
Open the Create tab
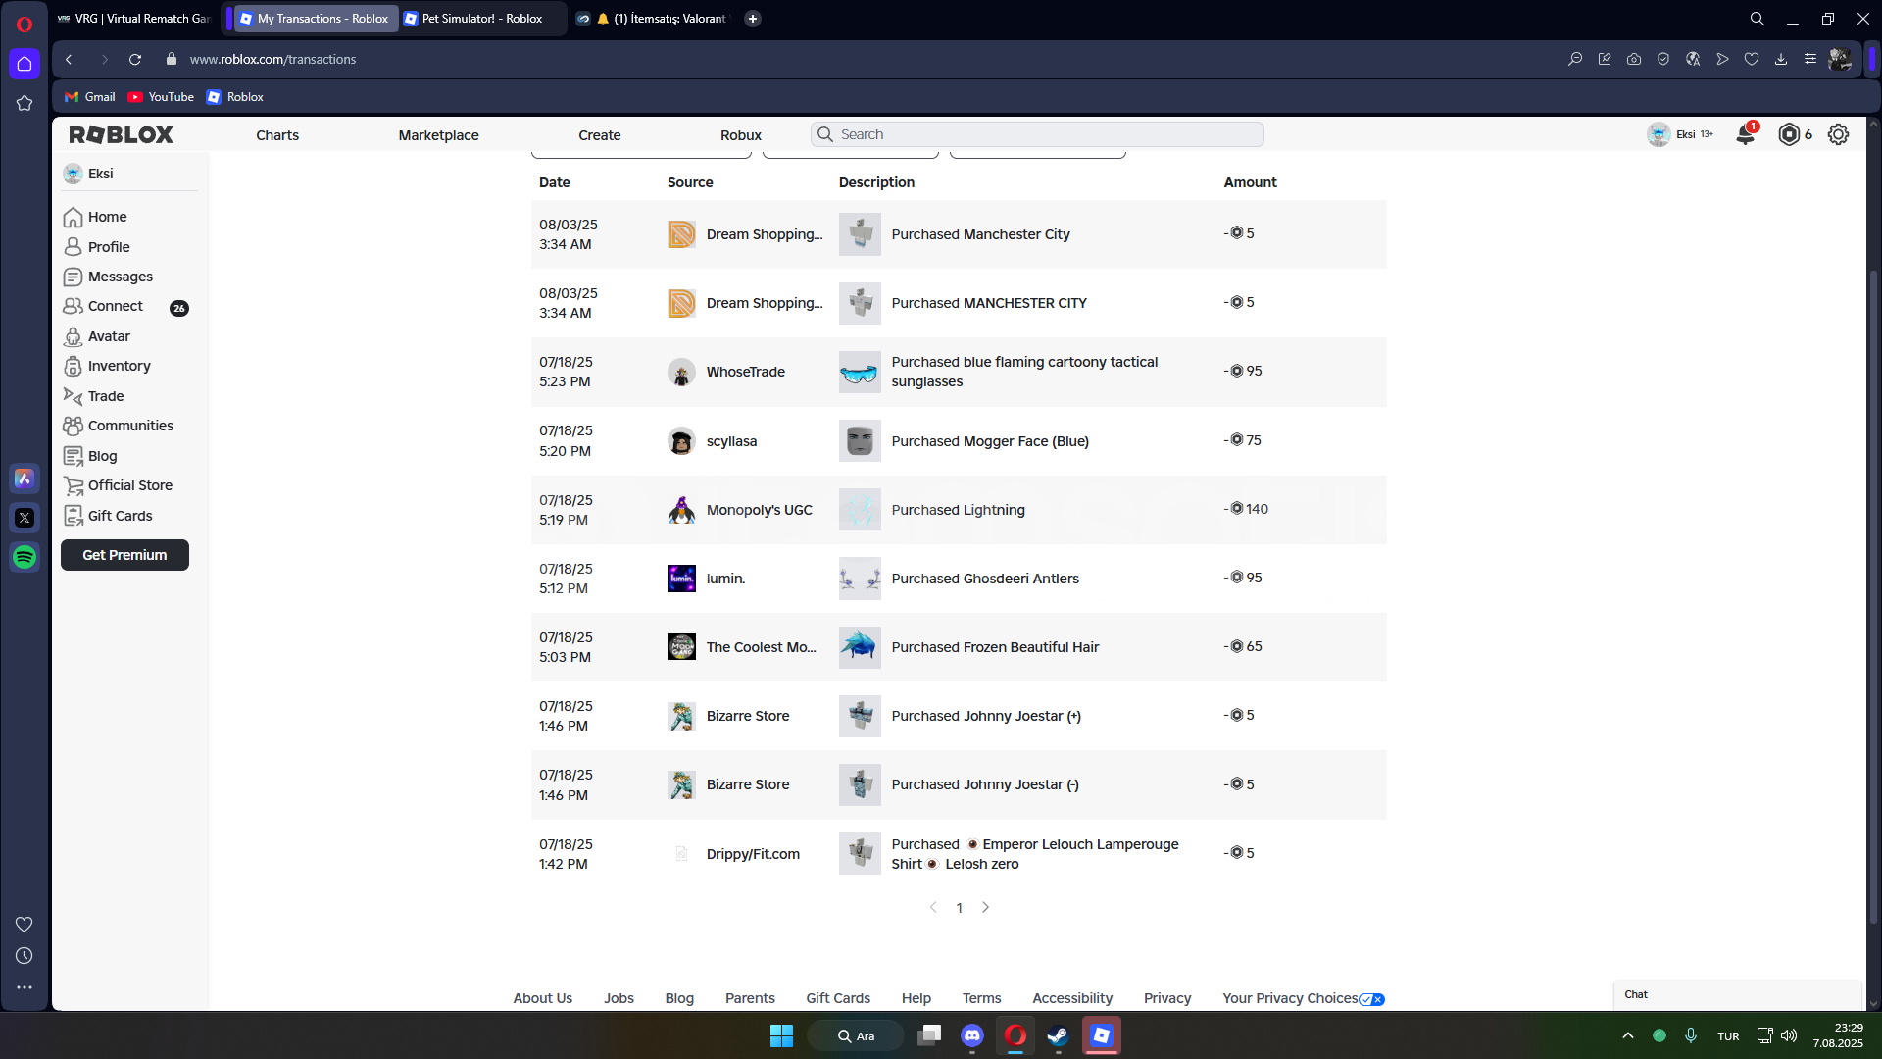click(599, 135)
